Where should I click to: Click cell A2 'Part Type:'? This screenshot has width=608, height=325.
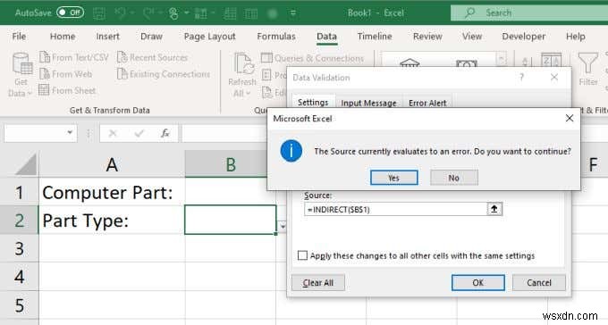tap(112, 221)
